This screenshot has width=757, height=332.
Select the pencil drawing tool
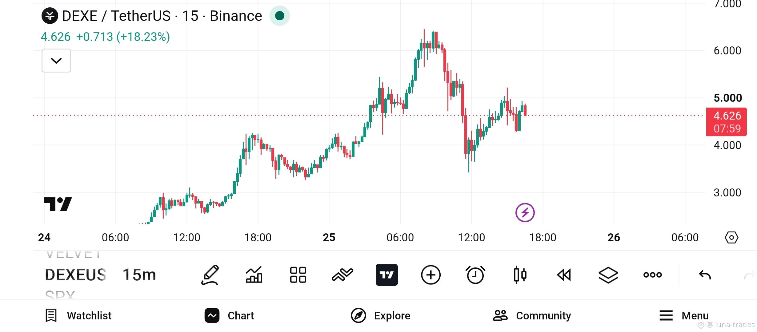[210, 275]
